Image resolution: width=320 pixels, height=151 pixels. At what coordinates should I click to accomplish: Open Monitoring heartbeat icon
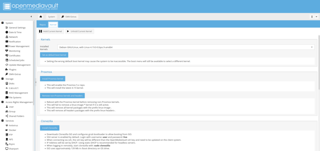click(x=7, y=51)
